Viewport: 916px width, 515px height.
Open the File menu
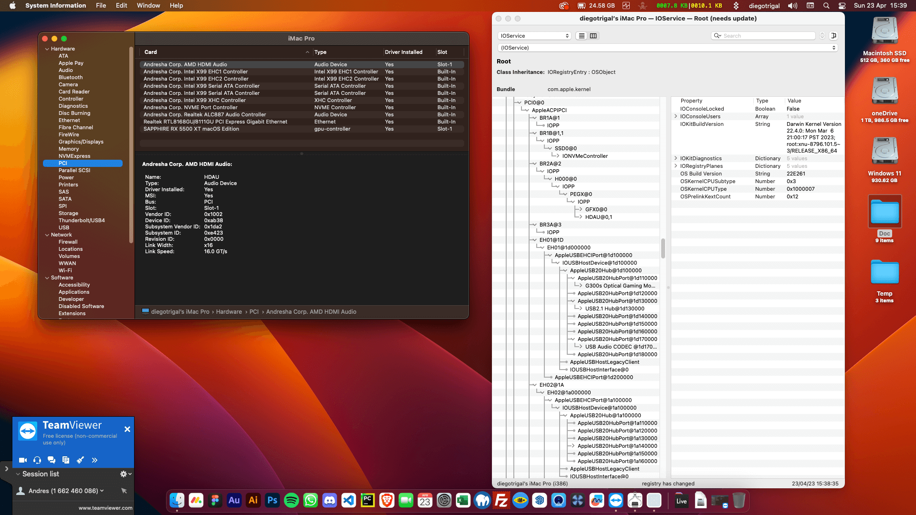click(x=101, y=6)
